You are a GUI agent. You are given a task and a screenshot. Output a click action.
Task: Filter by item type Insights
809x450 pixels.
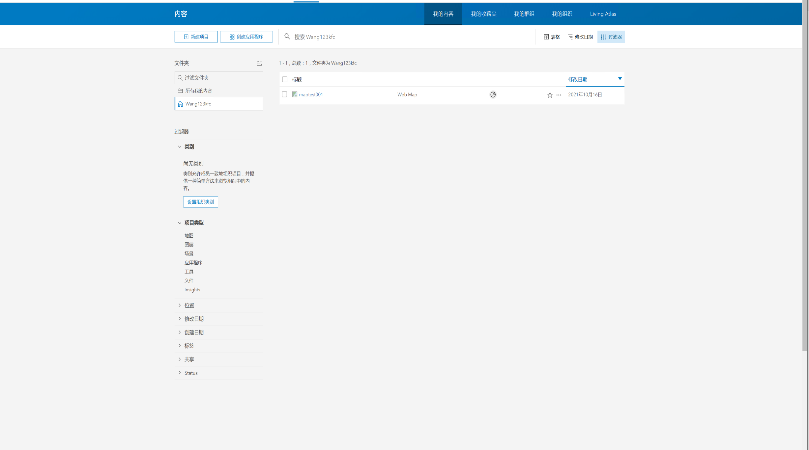[x=192, y=290]
